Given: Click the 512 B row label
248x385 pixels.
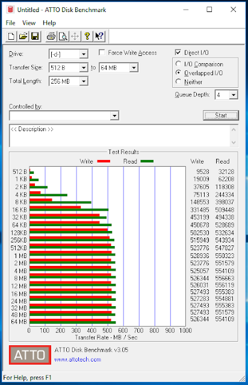Looking at the screenshot, I should 20,171.
